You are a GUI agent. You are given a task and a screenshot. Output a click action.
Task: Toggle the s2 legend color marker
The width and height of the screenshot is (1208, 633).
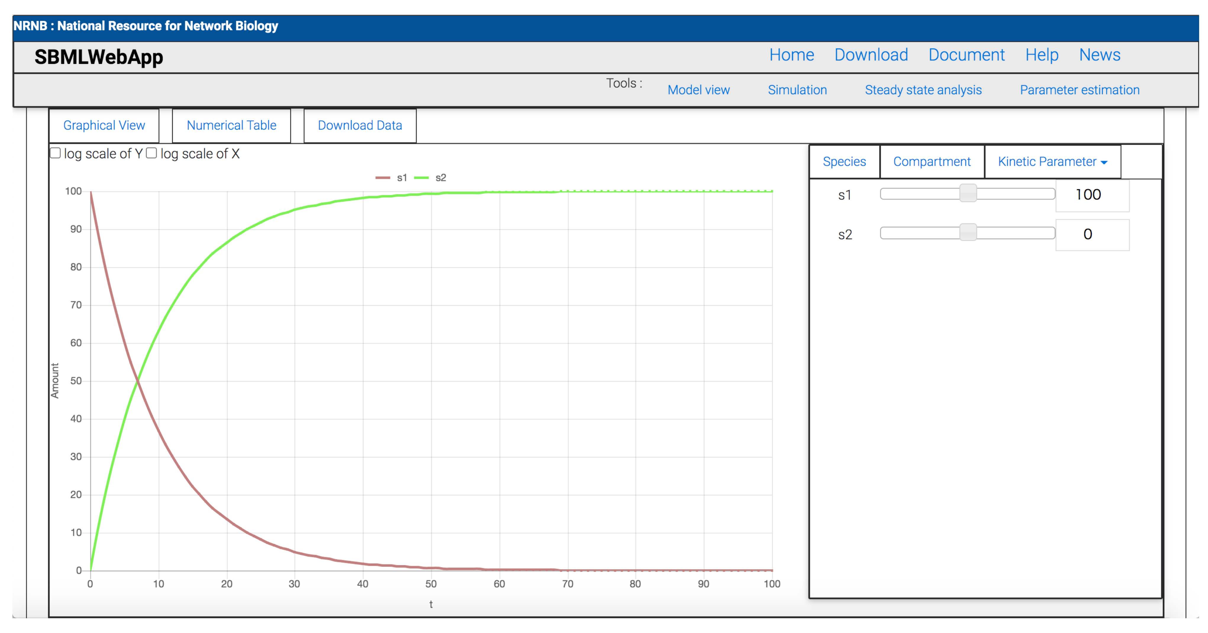421,178
